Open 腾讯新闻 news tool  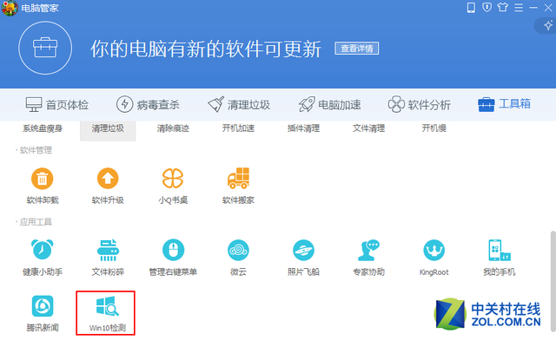coord(43,313)
